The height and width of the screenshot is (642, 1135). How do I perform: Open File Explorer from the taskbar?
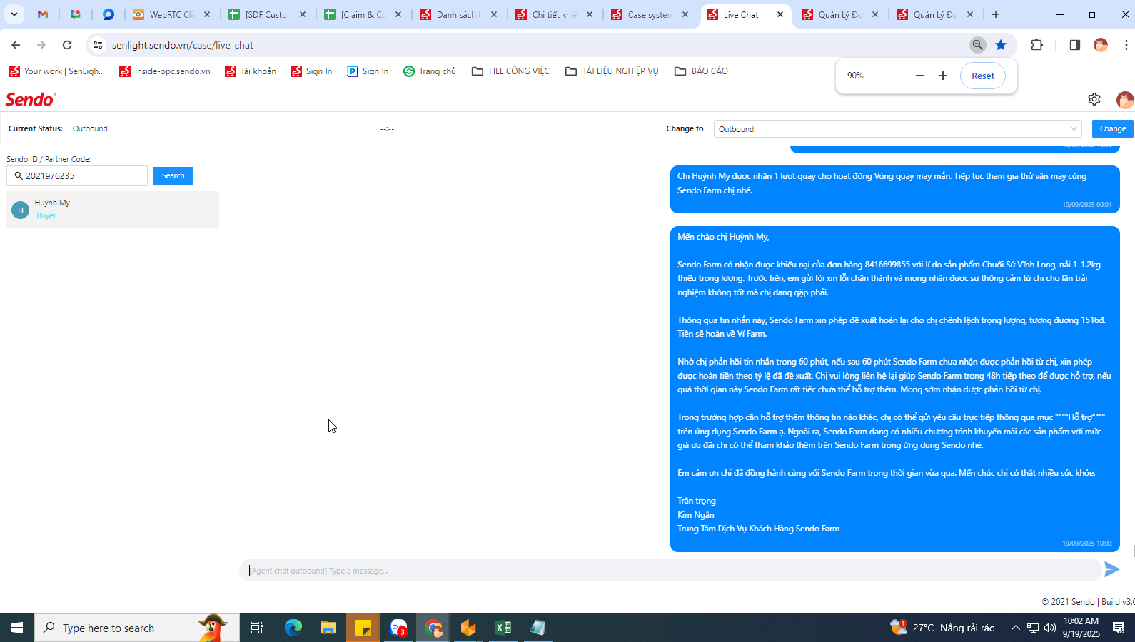coord(328,628)
